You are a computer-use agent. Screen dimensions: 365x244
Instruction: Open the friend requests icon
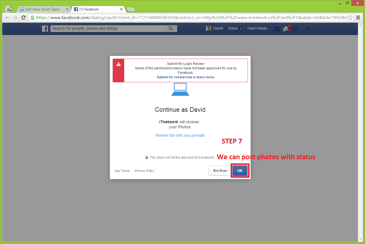[x=277, y=29]
